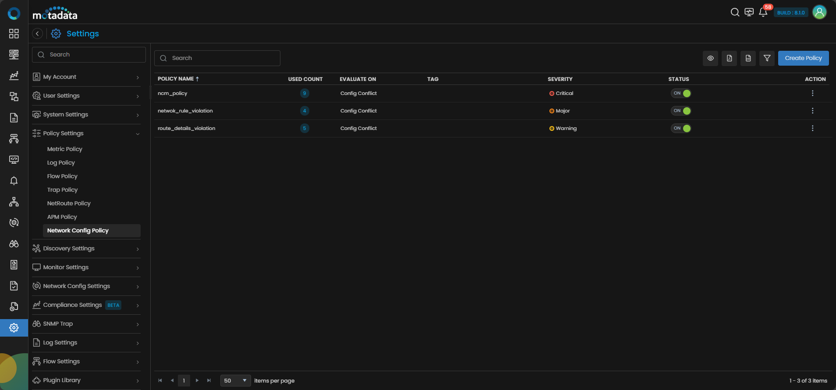The width and height of the screenshot is (836, 390).
Task: Click used count 9 for ncm_policy
Action: 305,93
